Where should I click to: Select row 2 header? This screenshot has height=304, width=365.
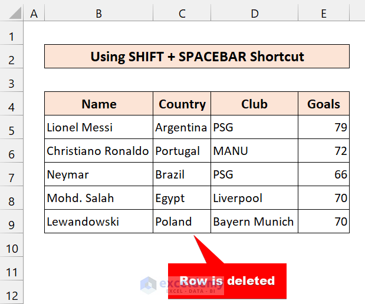(x=12, y=57)
